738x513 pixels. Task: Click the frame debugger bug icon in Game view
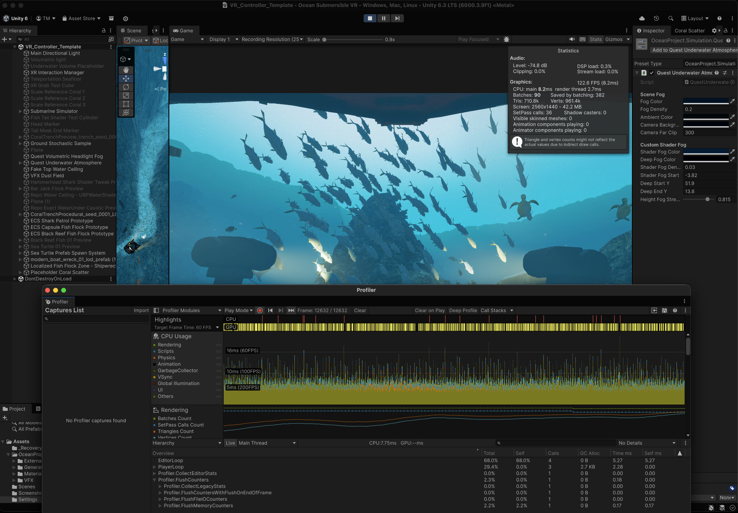(x=506, y=39)
